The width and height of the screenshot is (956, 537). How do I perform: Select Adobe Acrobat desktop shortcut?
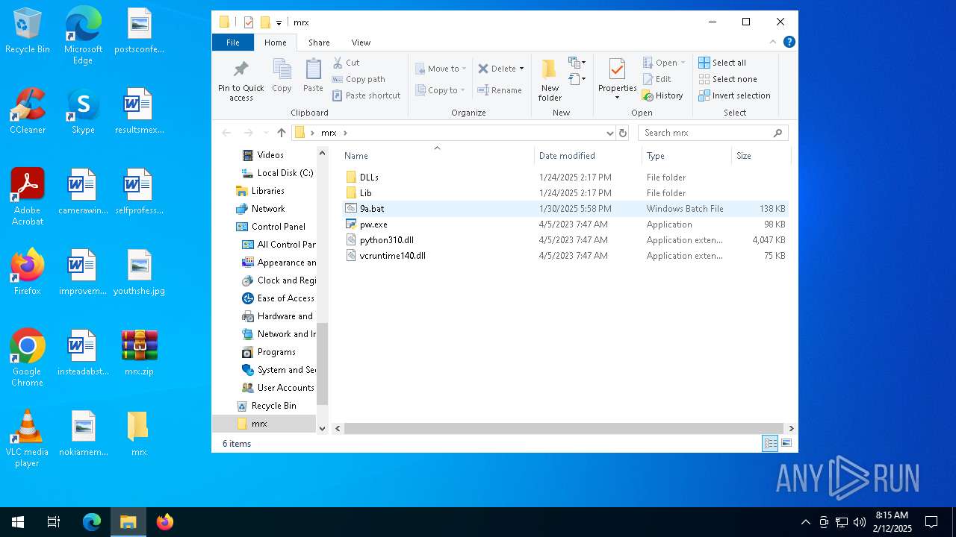pyautogui.click(x=28, y=197)
